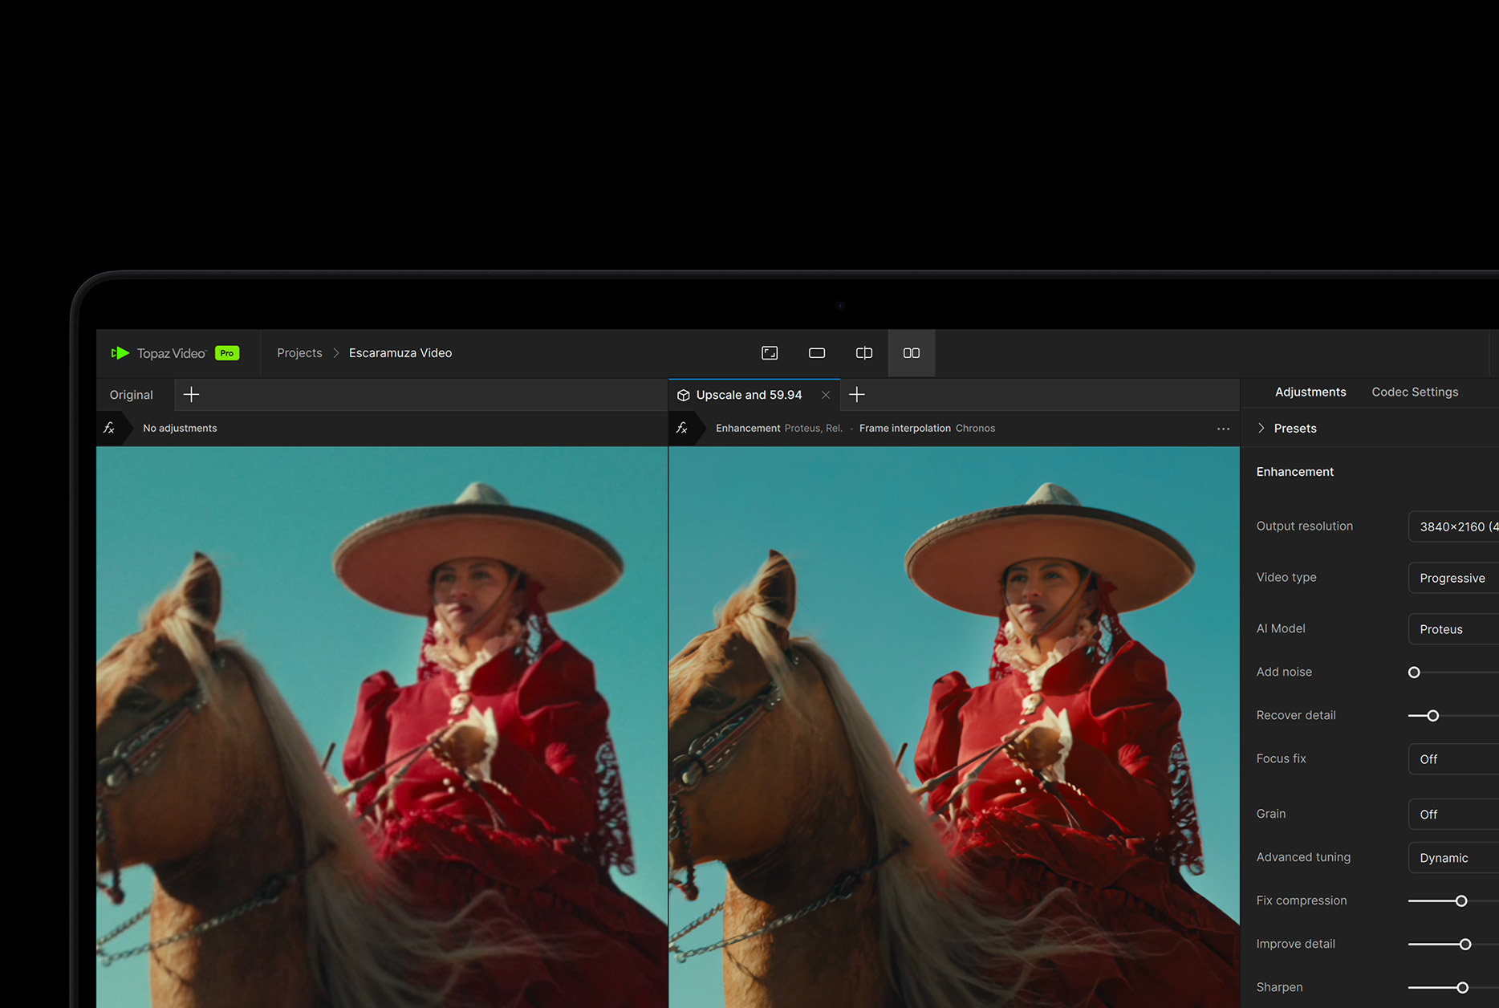Viewport: 1499px width, 1008px height.
Task: Click the fx icon above the original preview
Action: (109, 429)
